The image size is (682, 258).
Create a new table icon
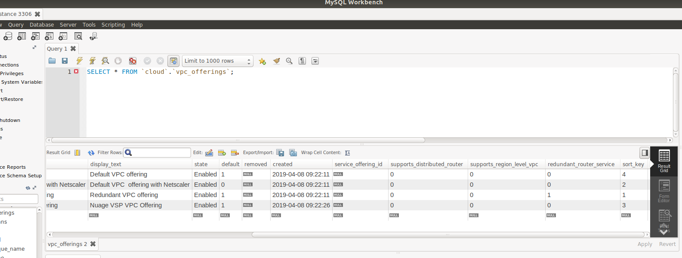22,36
